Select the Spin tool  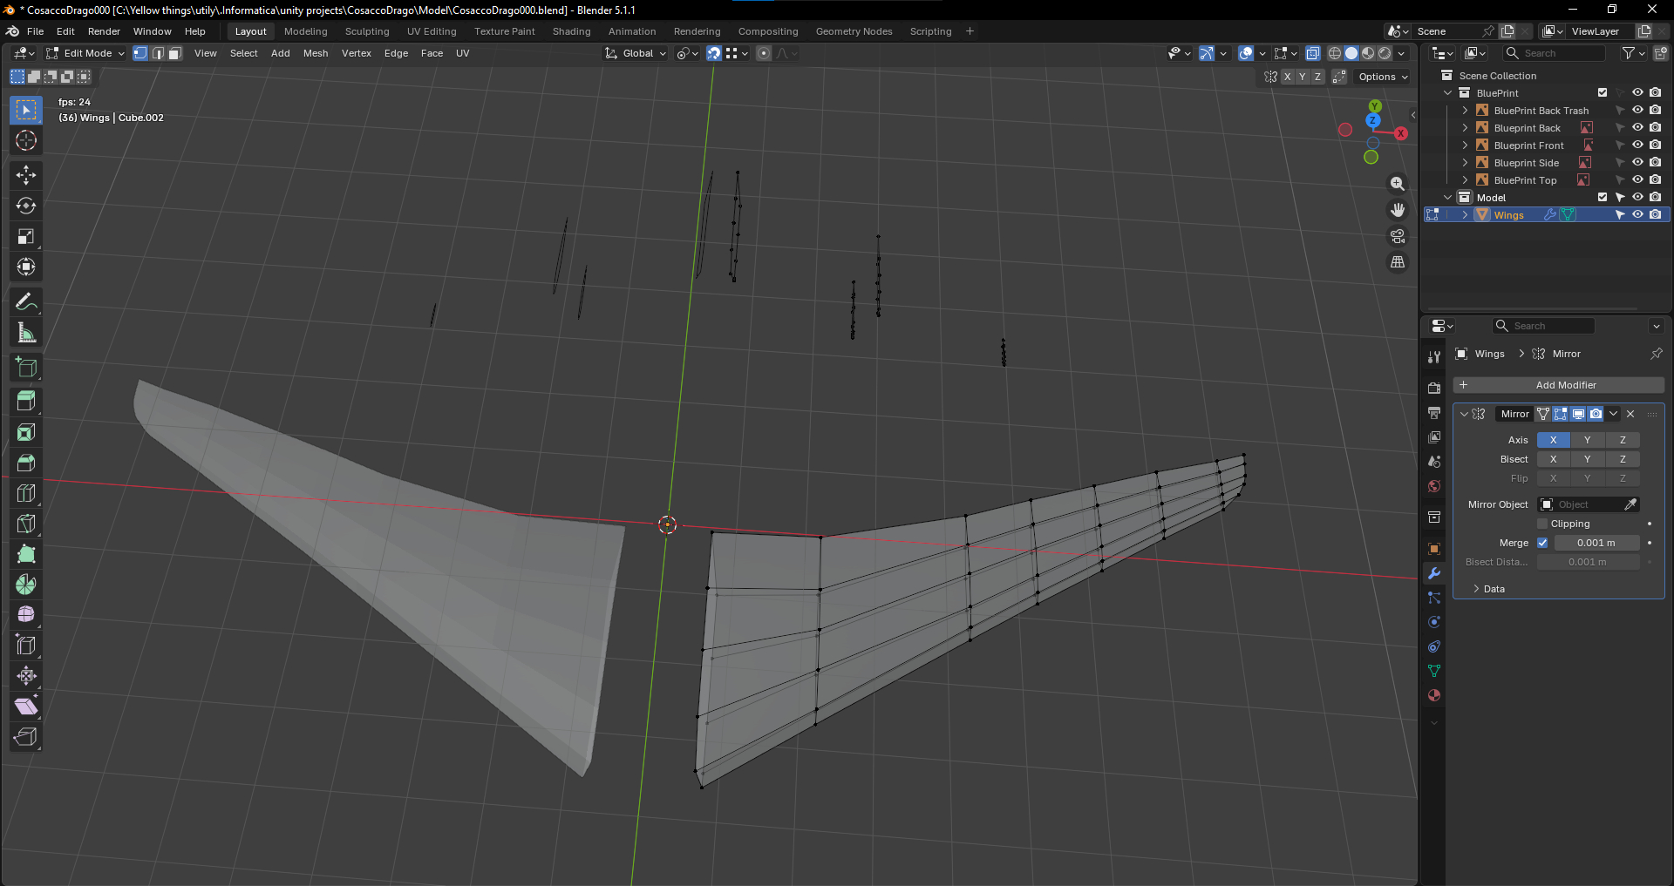[x=26, y=585]
